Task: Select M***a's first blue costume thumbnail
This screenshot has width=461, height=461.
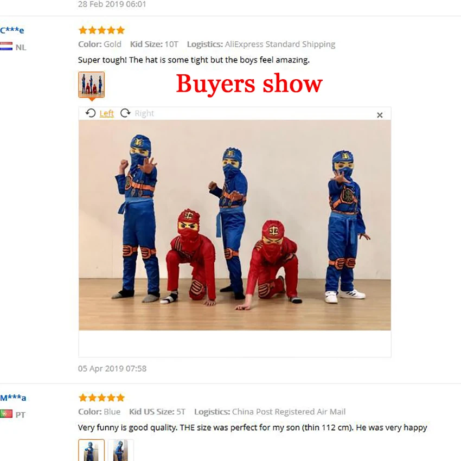Action: click(x=92, y=450)
